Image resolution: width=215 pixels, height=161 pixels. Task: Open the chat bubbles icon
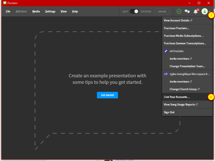(x=187, y=11)
